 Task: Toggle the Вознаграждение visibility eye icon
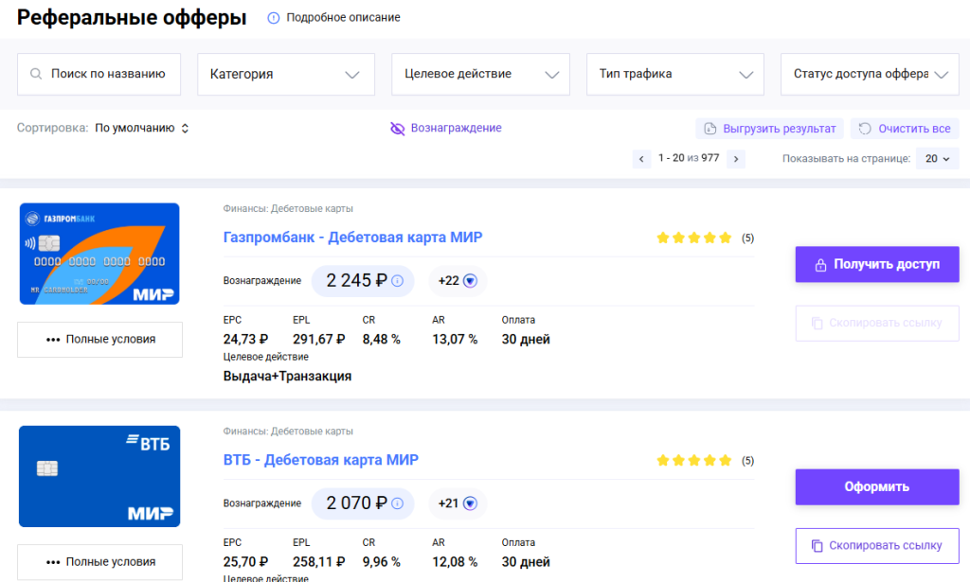[397, 129]
